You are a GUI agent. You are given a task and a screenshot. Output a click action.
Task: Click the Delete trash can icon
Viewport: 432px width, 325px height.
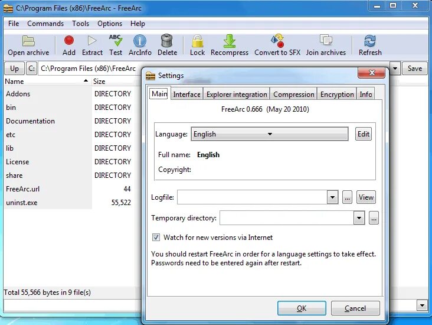(167, 41)
